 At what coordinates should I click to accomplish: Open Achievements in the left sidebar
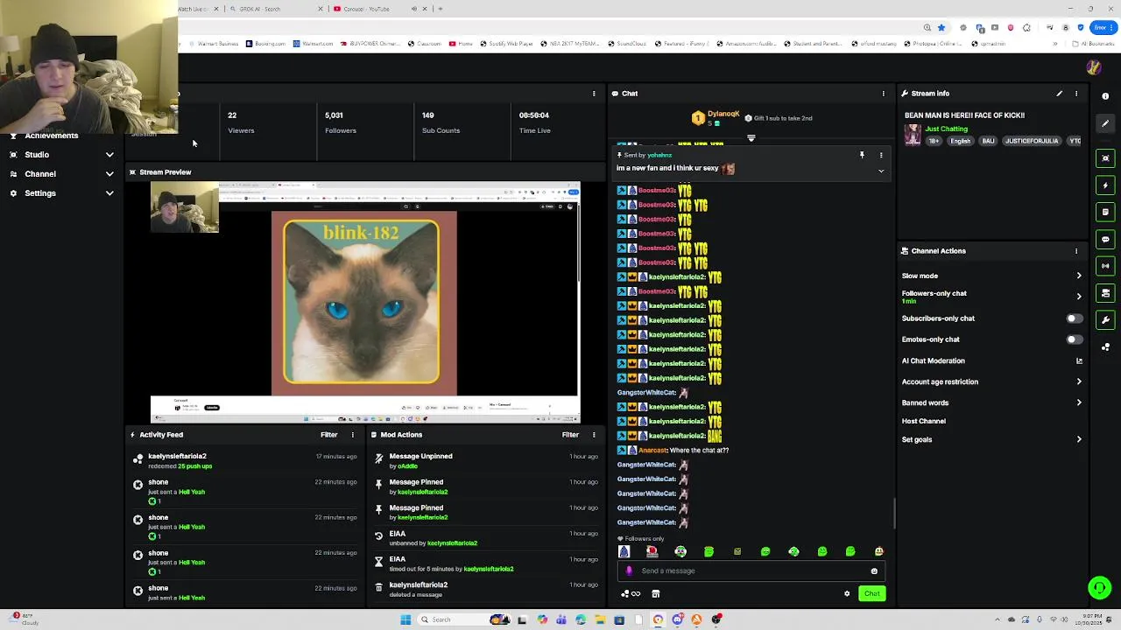(52, 136)
